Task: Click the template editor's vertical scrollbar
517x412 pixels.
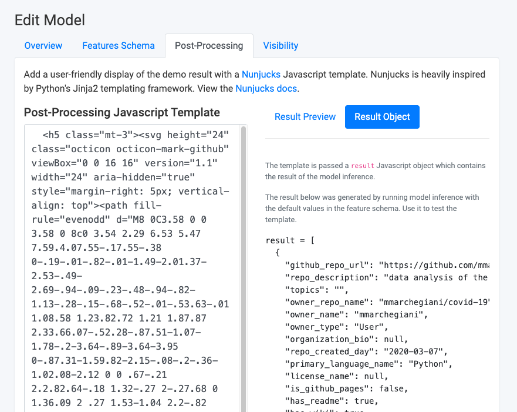Action: pyautogui.click(x=244, y=268)
